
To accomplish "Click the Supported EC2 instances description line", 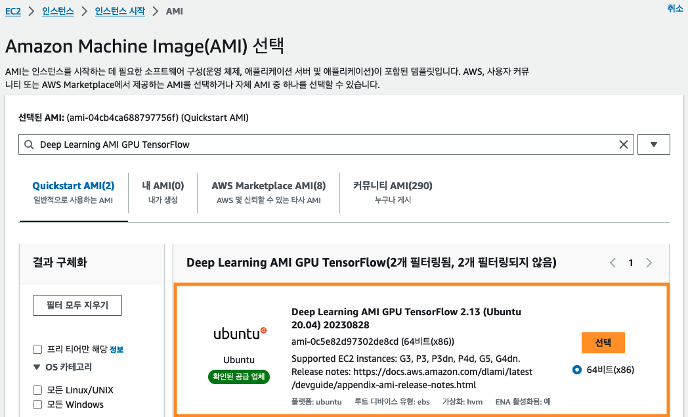I will (406, 359).
